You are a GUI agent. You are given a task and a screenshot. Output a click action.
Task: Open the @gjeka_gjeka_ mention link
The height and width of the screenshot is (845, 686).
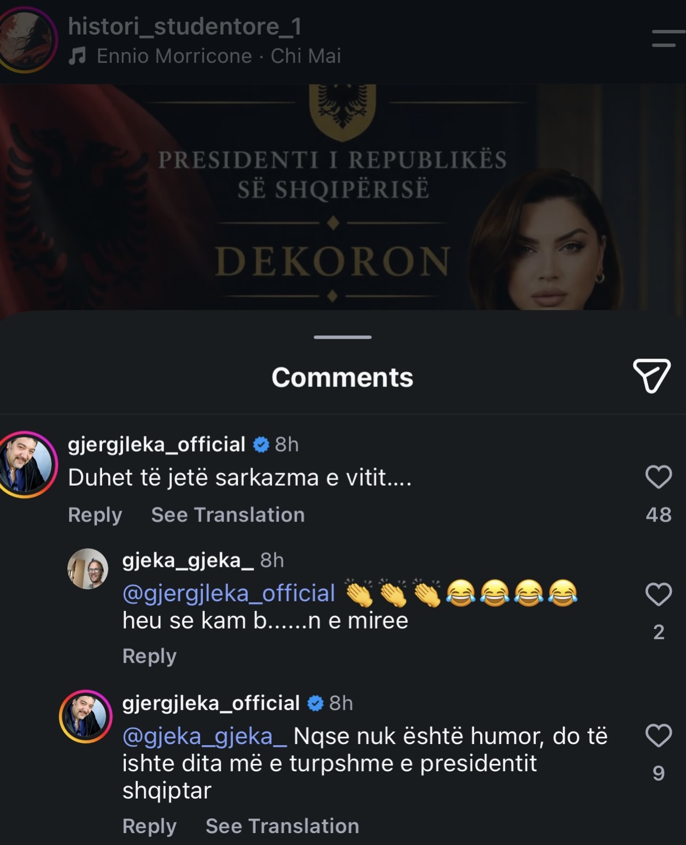click(205, 736)
